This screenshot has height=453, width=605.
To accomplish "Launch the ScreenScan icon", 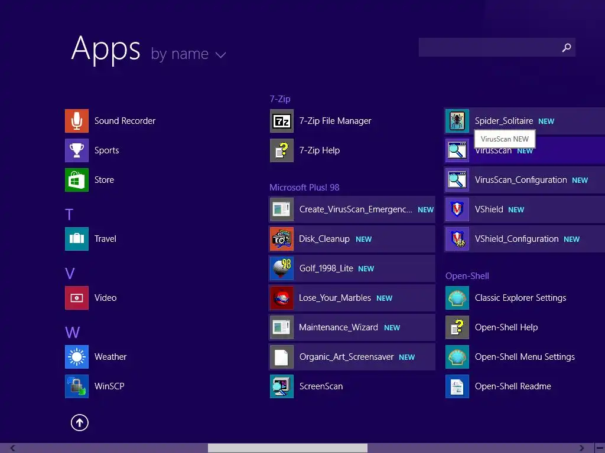I will (x=282, y=386).
